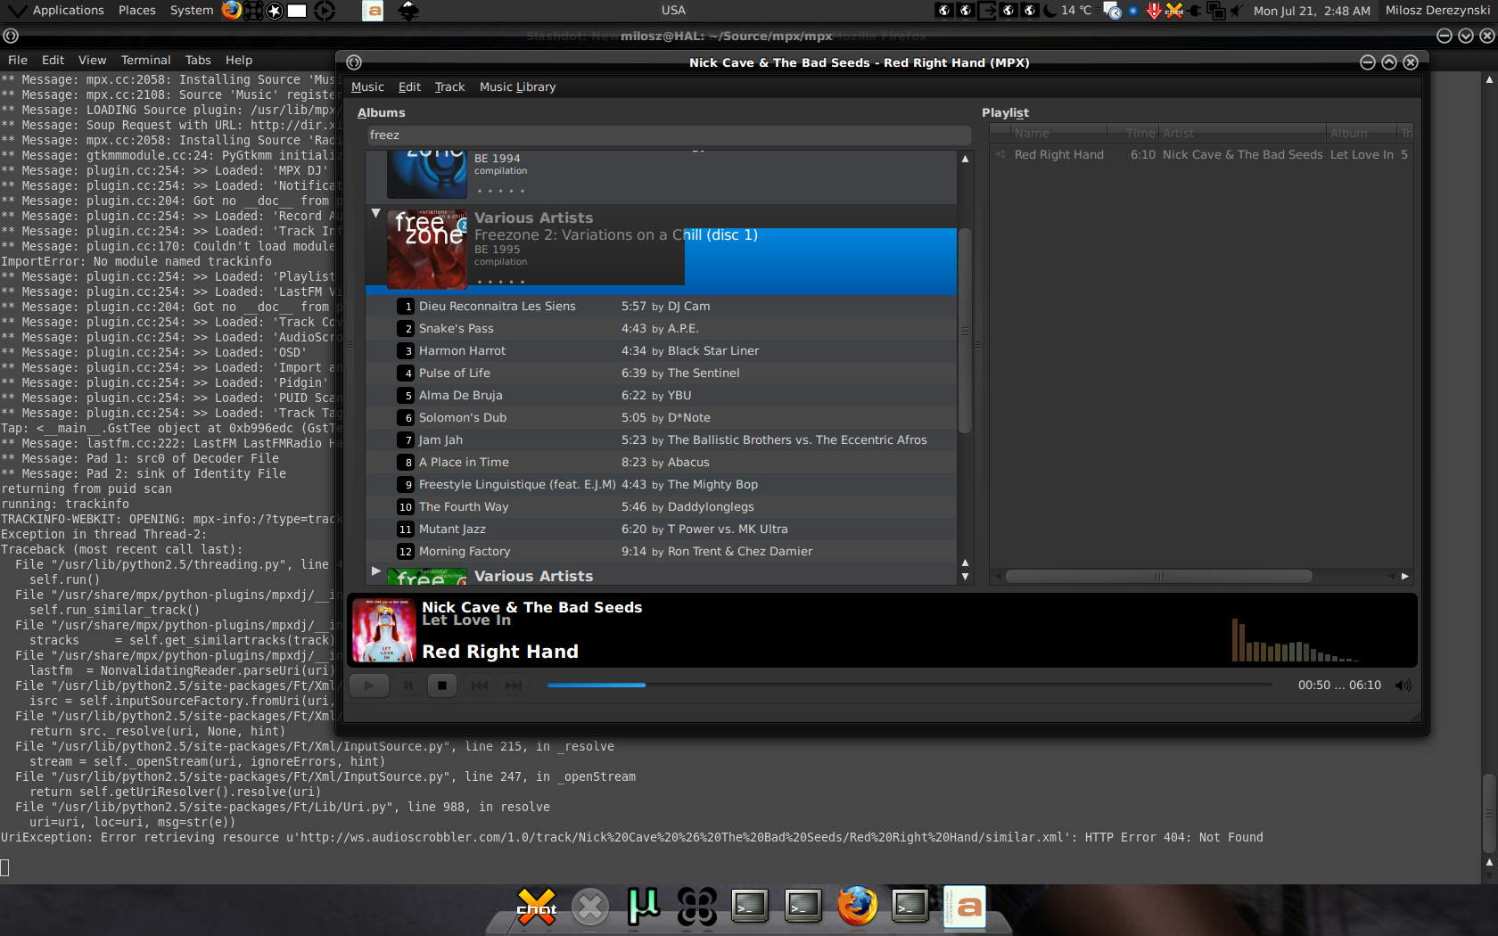Screen dimensions: 1498x936
Task: Select the 'Red Right Hand' playlist row
Action: click(1202, 155)
